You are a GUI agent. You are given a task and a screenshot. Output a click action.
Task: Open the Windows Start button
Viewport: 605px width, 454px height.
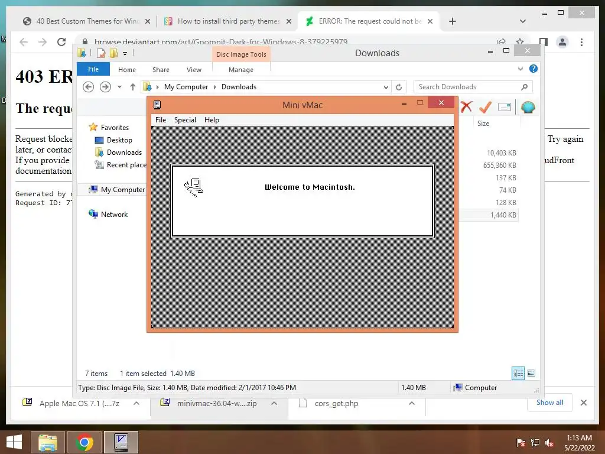[x=14, y=442]
